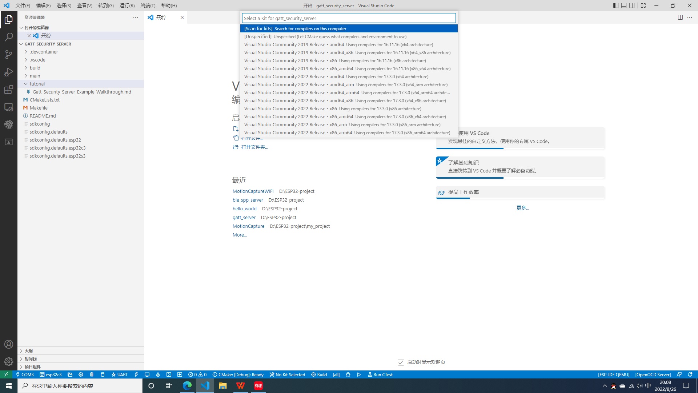Click the split editor right icon
698x393 pixels.
[680, 17]
